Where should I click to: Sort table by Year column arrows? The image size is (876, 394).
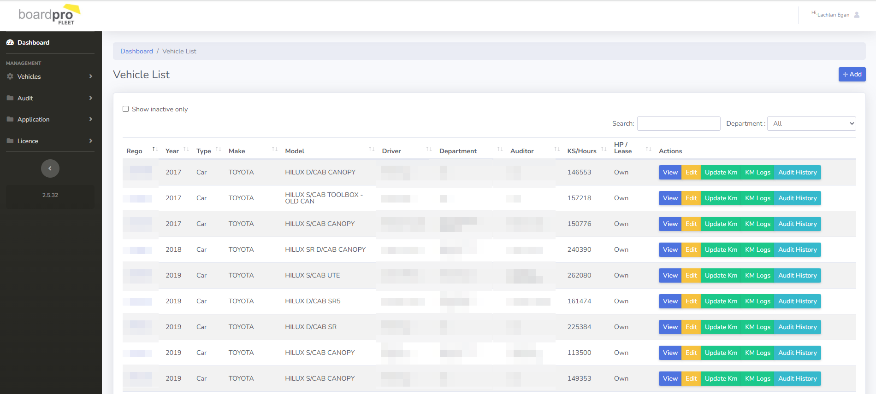pyautogui.click(x=186, y=149)
